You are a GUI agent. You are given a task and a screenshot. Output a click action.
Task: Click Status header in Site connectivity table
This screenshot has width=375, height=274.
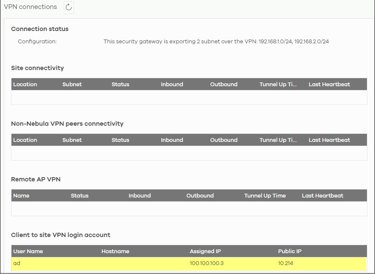coord(120,84)
